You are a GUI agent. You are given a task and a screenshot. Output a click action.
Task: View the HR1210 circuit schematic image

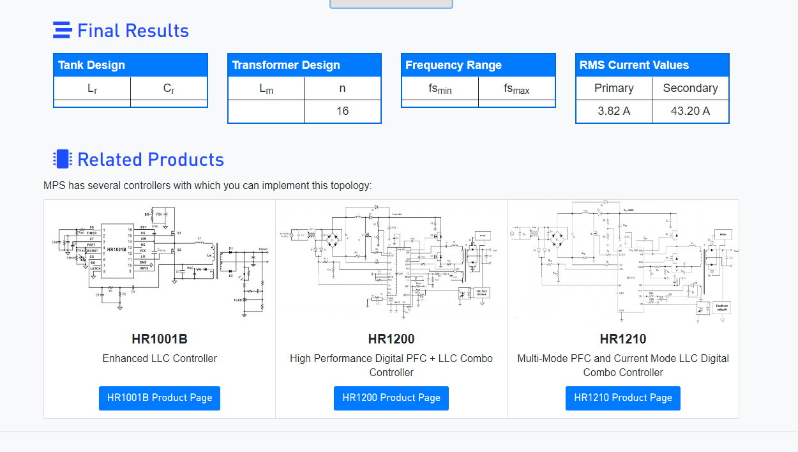click(x=623, y=263)
